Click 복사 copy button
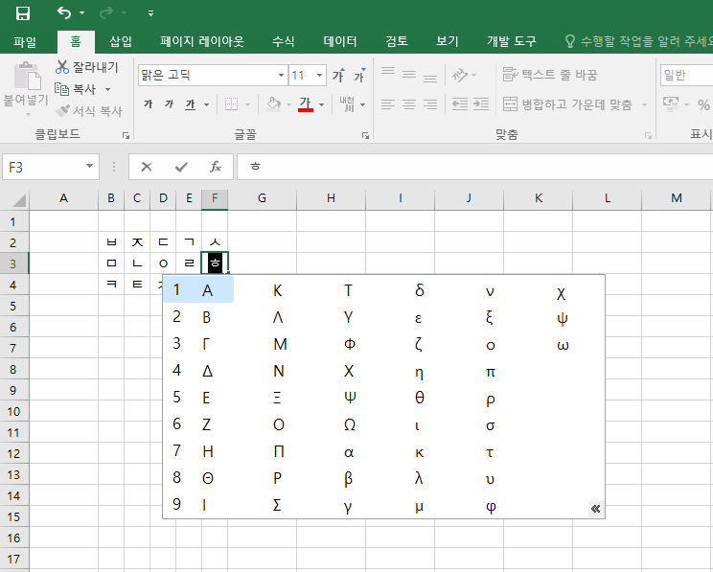 pyautogui.click(x=76, y=89)
